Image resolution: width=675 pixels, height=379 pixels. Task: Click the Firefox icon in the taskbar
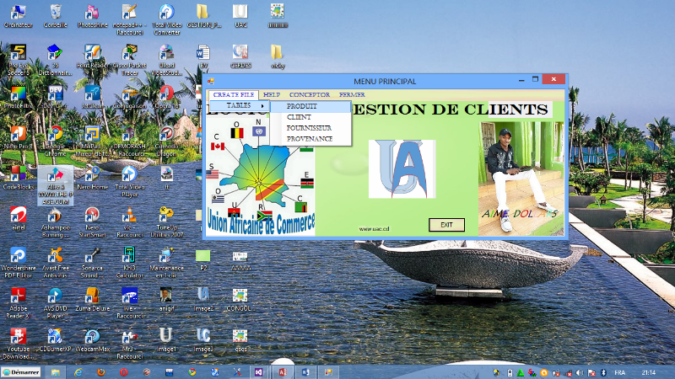[x=101, y=371]
